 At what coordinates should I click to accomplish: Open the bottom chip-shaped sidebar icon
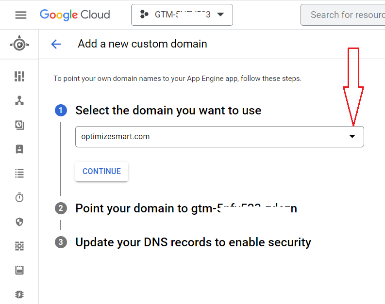pos(19,294)
